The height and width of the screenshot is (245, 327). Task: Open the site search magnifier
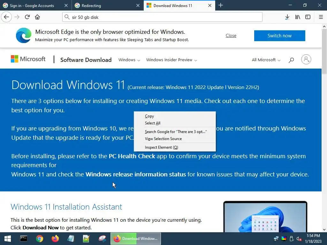291,60
